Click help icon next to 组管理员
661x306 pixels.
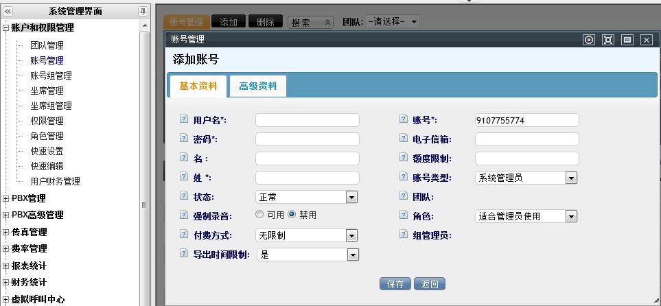pyautogui.click(x=404, y=235)
